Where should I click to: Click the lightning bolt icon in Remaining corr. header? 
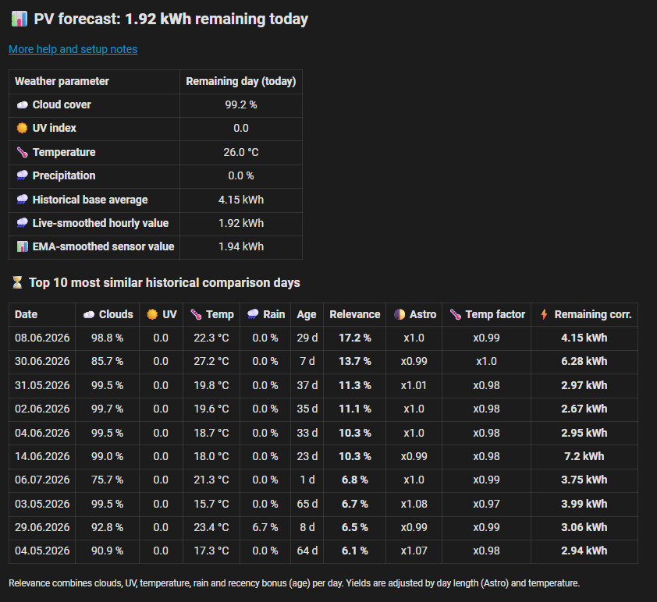(x=544, y=314)
